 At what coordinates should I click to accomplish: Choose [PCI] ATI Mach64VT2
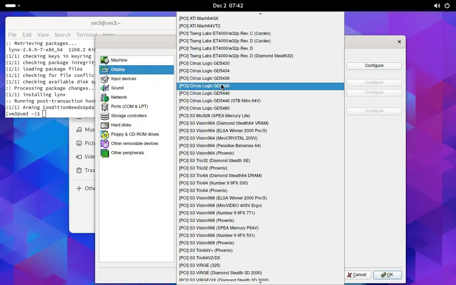[x=260, y=26]
